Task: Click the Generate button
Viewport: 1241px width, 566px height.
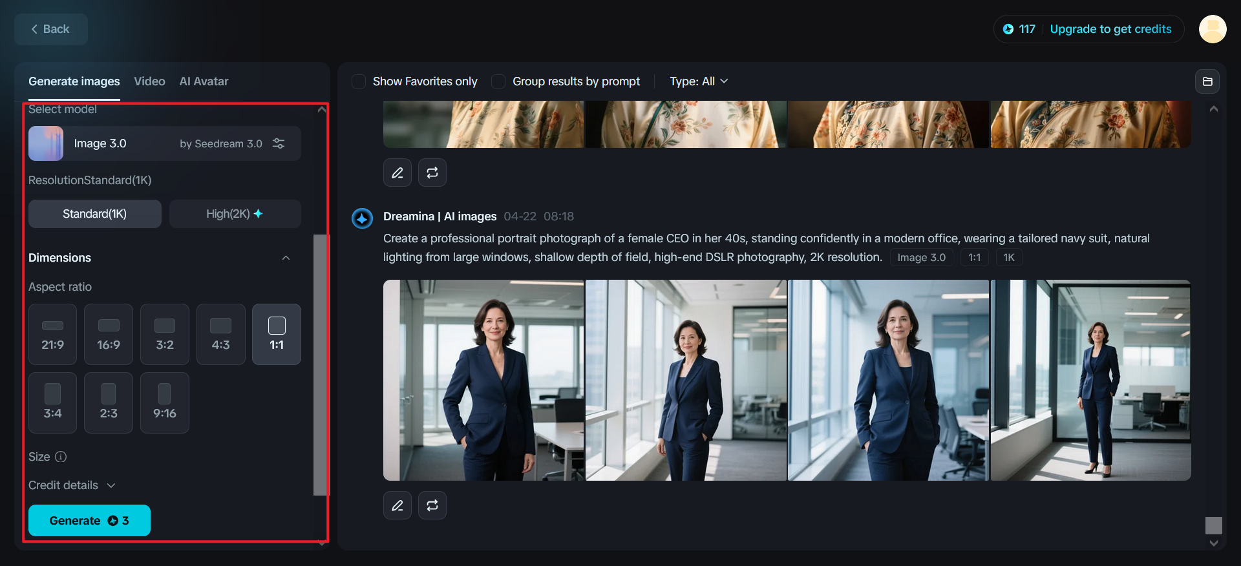Action: 89,521
